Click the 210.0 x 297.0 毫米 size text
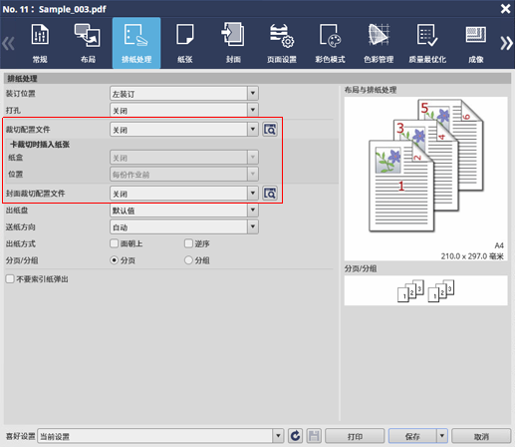The width and height of the screenshot is (515, 447). [472, 256]
